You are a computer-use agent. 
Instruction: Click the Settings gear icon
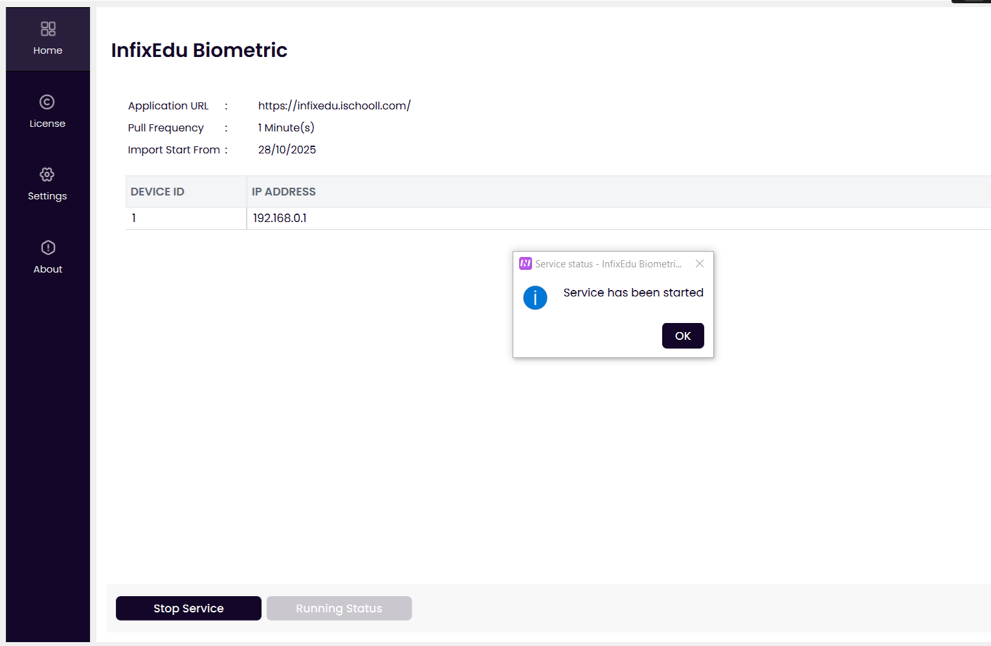pos(47,175)
